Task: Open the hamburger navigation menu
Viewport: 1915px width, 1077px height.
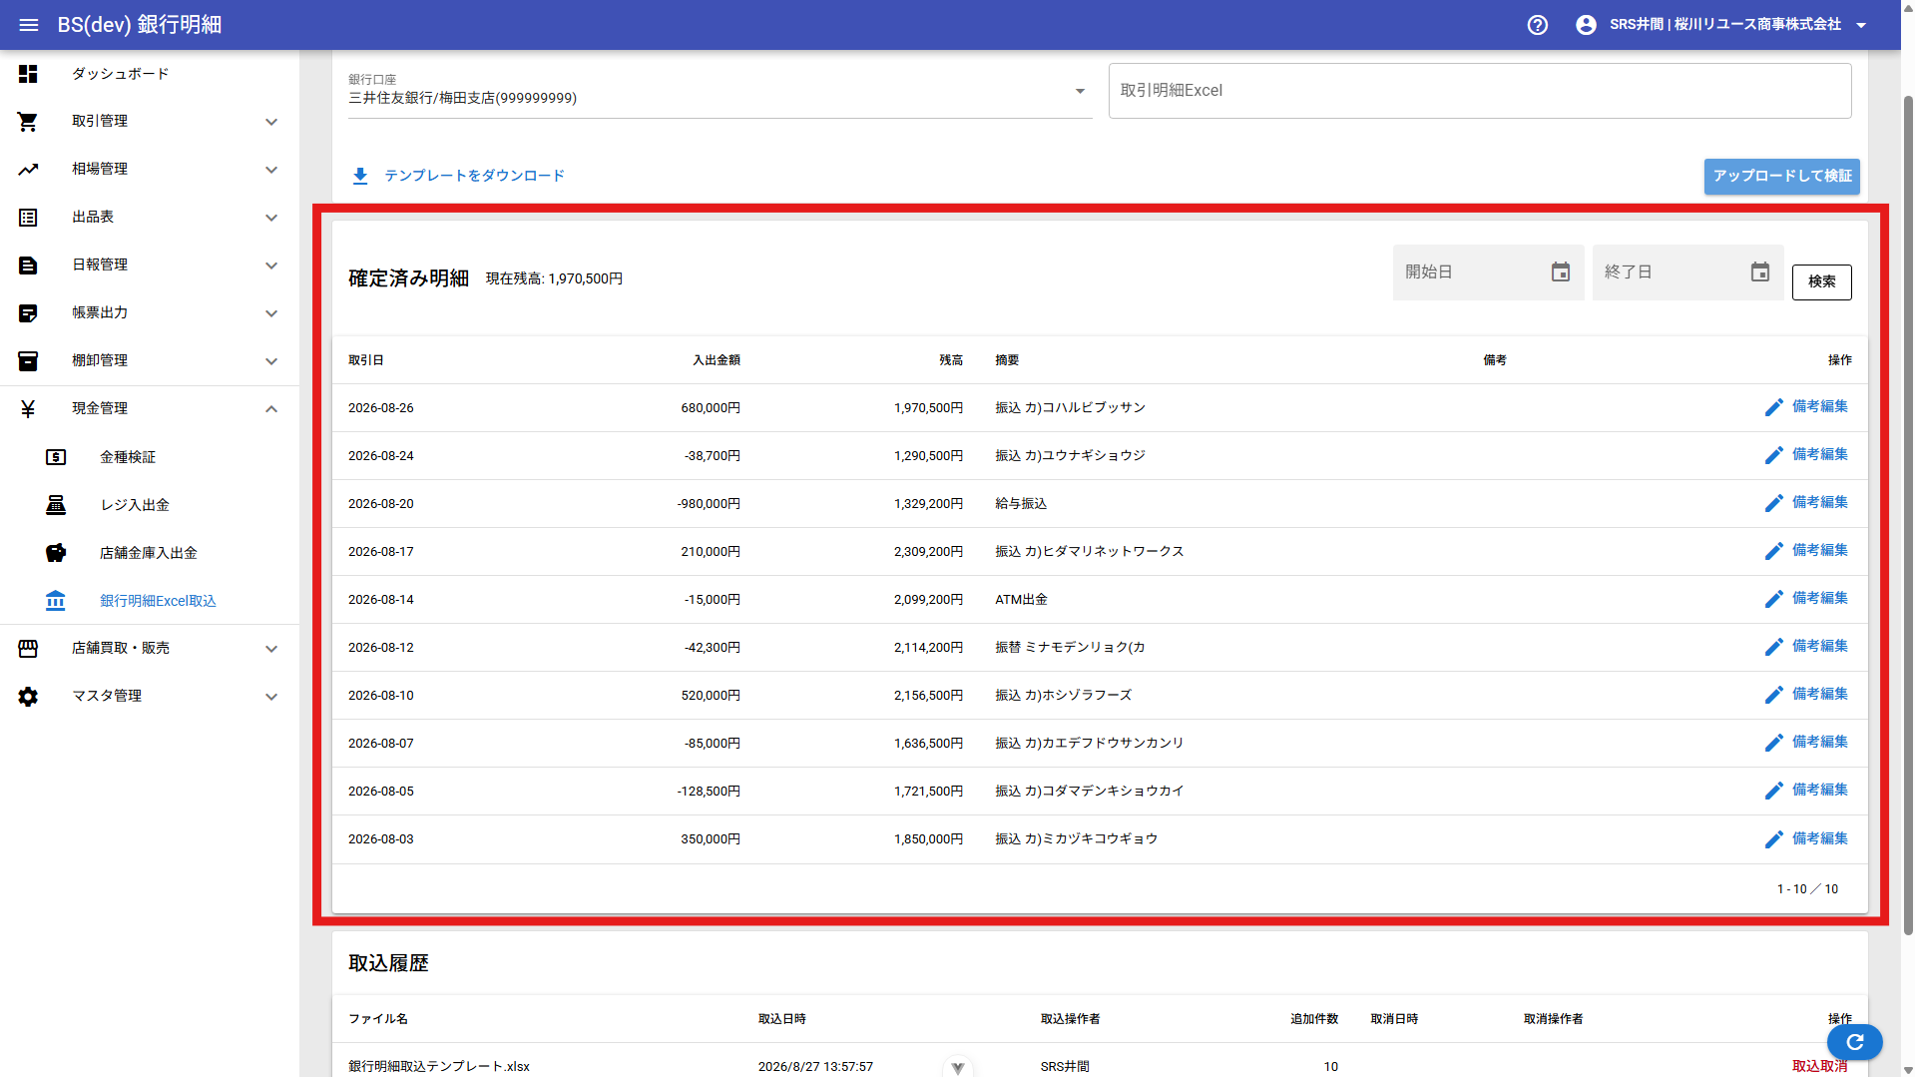Action: tap(28, 25)
